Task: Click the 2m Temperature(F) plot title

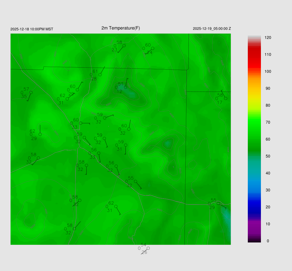Action: click(121, 28)
